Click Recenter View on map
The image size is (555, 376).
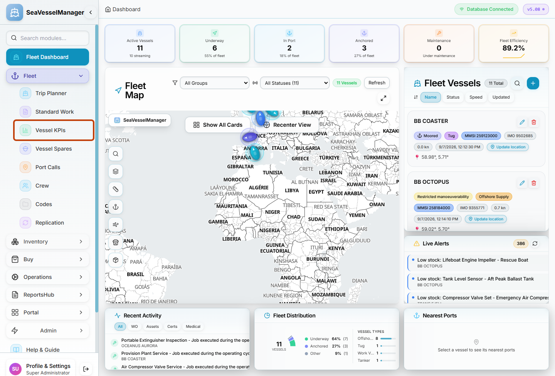pyautogui.click(x=287, y=125)
